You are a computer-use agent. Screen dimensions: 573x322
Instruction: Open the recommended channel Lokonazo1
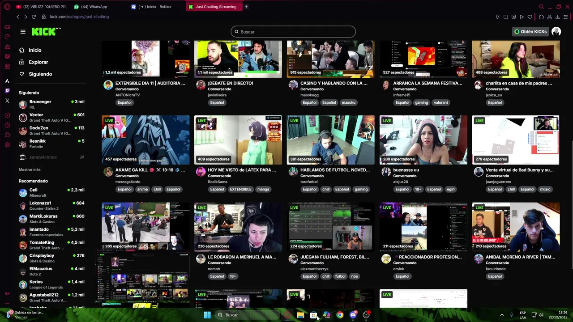click(x=51, y=206)
